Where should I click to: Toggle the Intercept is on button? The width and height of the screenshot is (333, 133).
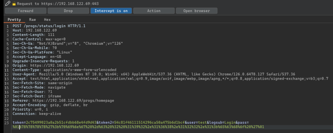pyautogui.click(x=111, y=11)
